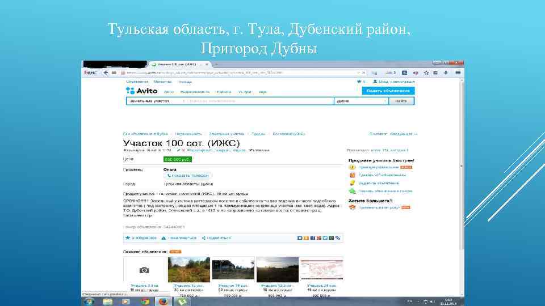Open the Работа menu item
The image size is (545, 306).
click(x=224, y=92)
